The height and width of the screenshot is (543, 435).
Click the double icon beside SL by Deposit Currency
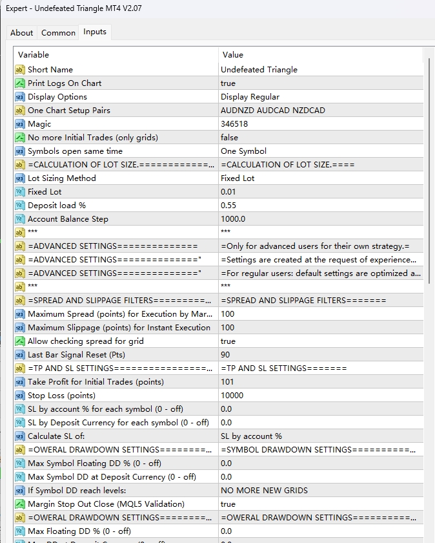point(20,423)
